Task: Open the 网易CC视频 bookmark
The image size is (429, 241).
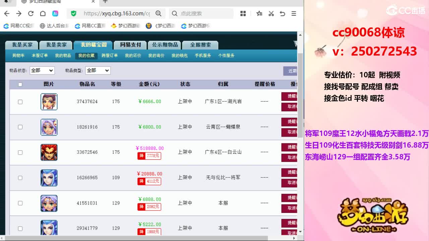Action: pos(19,26)
